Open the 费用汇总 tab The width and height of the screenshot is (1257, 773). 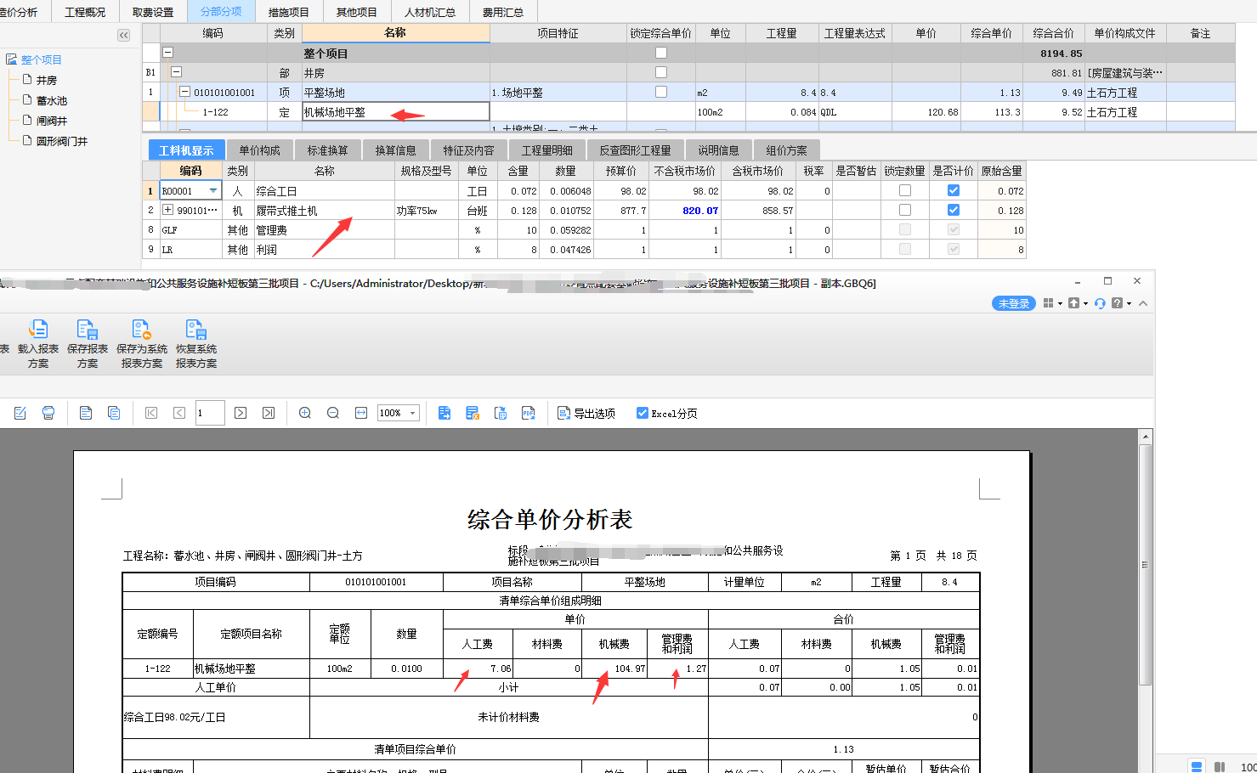503,12
